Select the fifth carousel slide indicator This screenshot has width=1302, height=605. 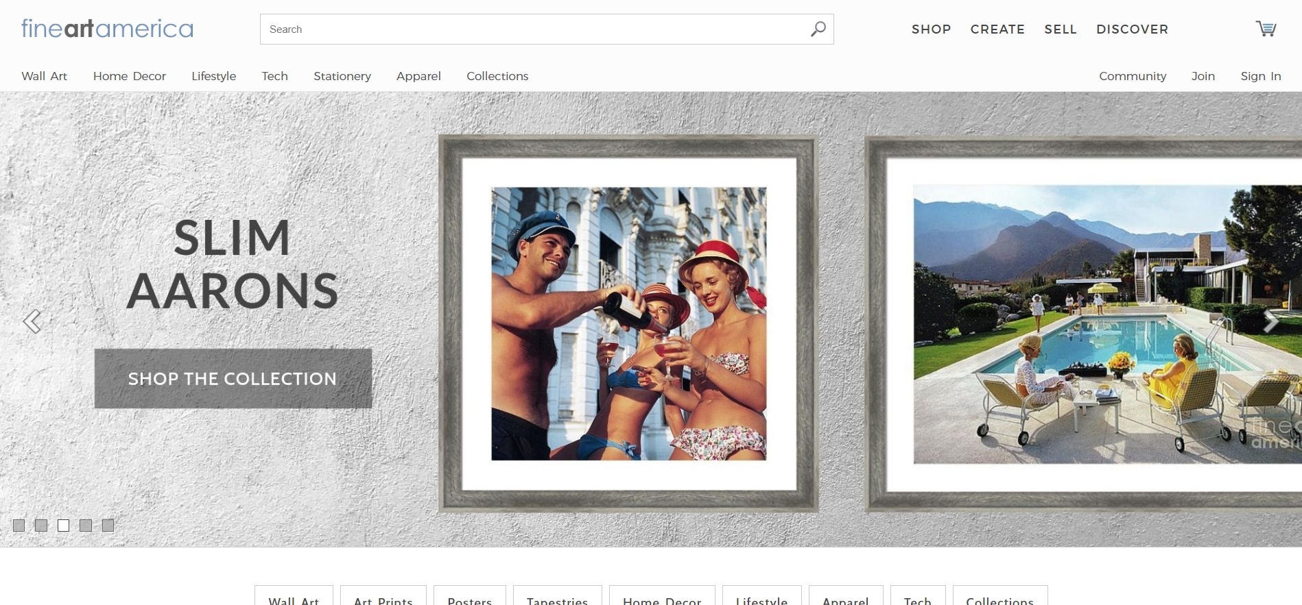[x=108, y=526]
